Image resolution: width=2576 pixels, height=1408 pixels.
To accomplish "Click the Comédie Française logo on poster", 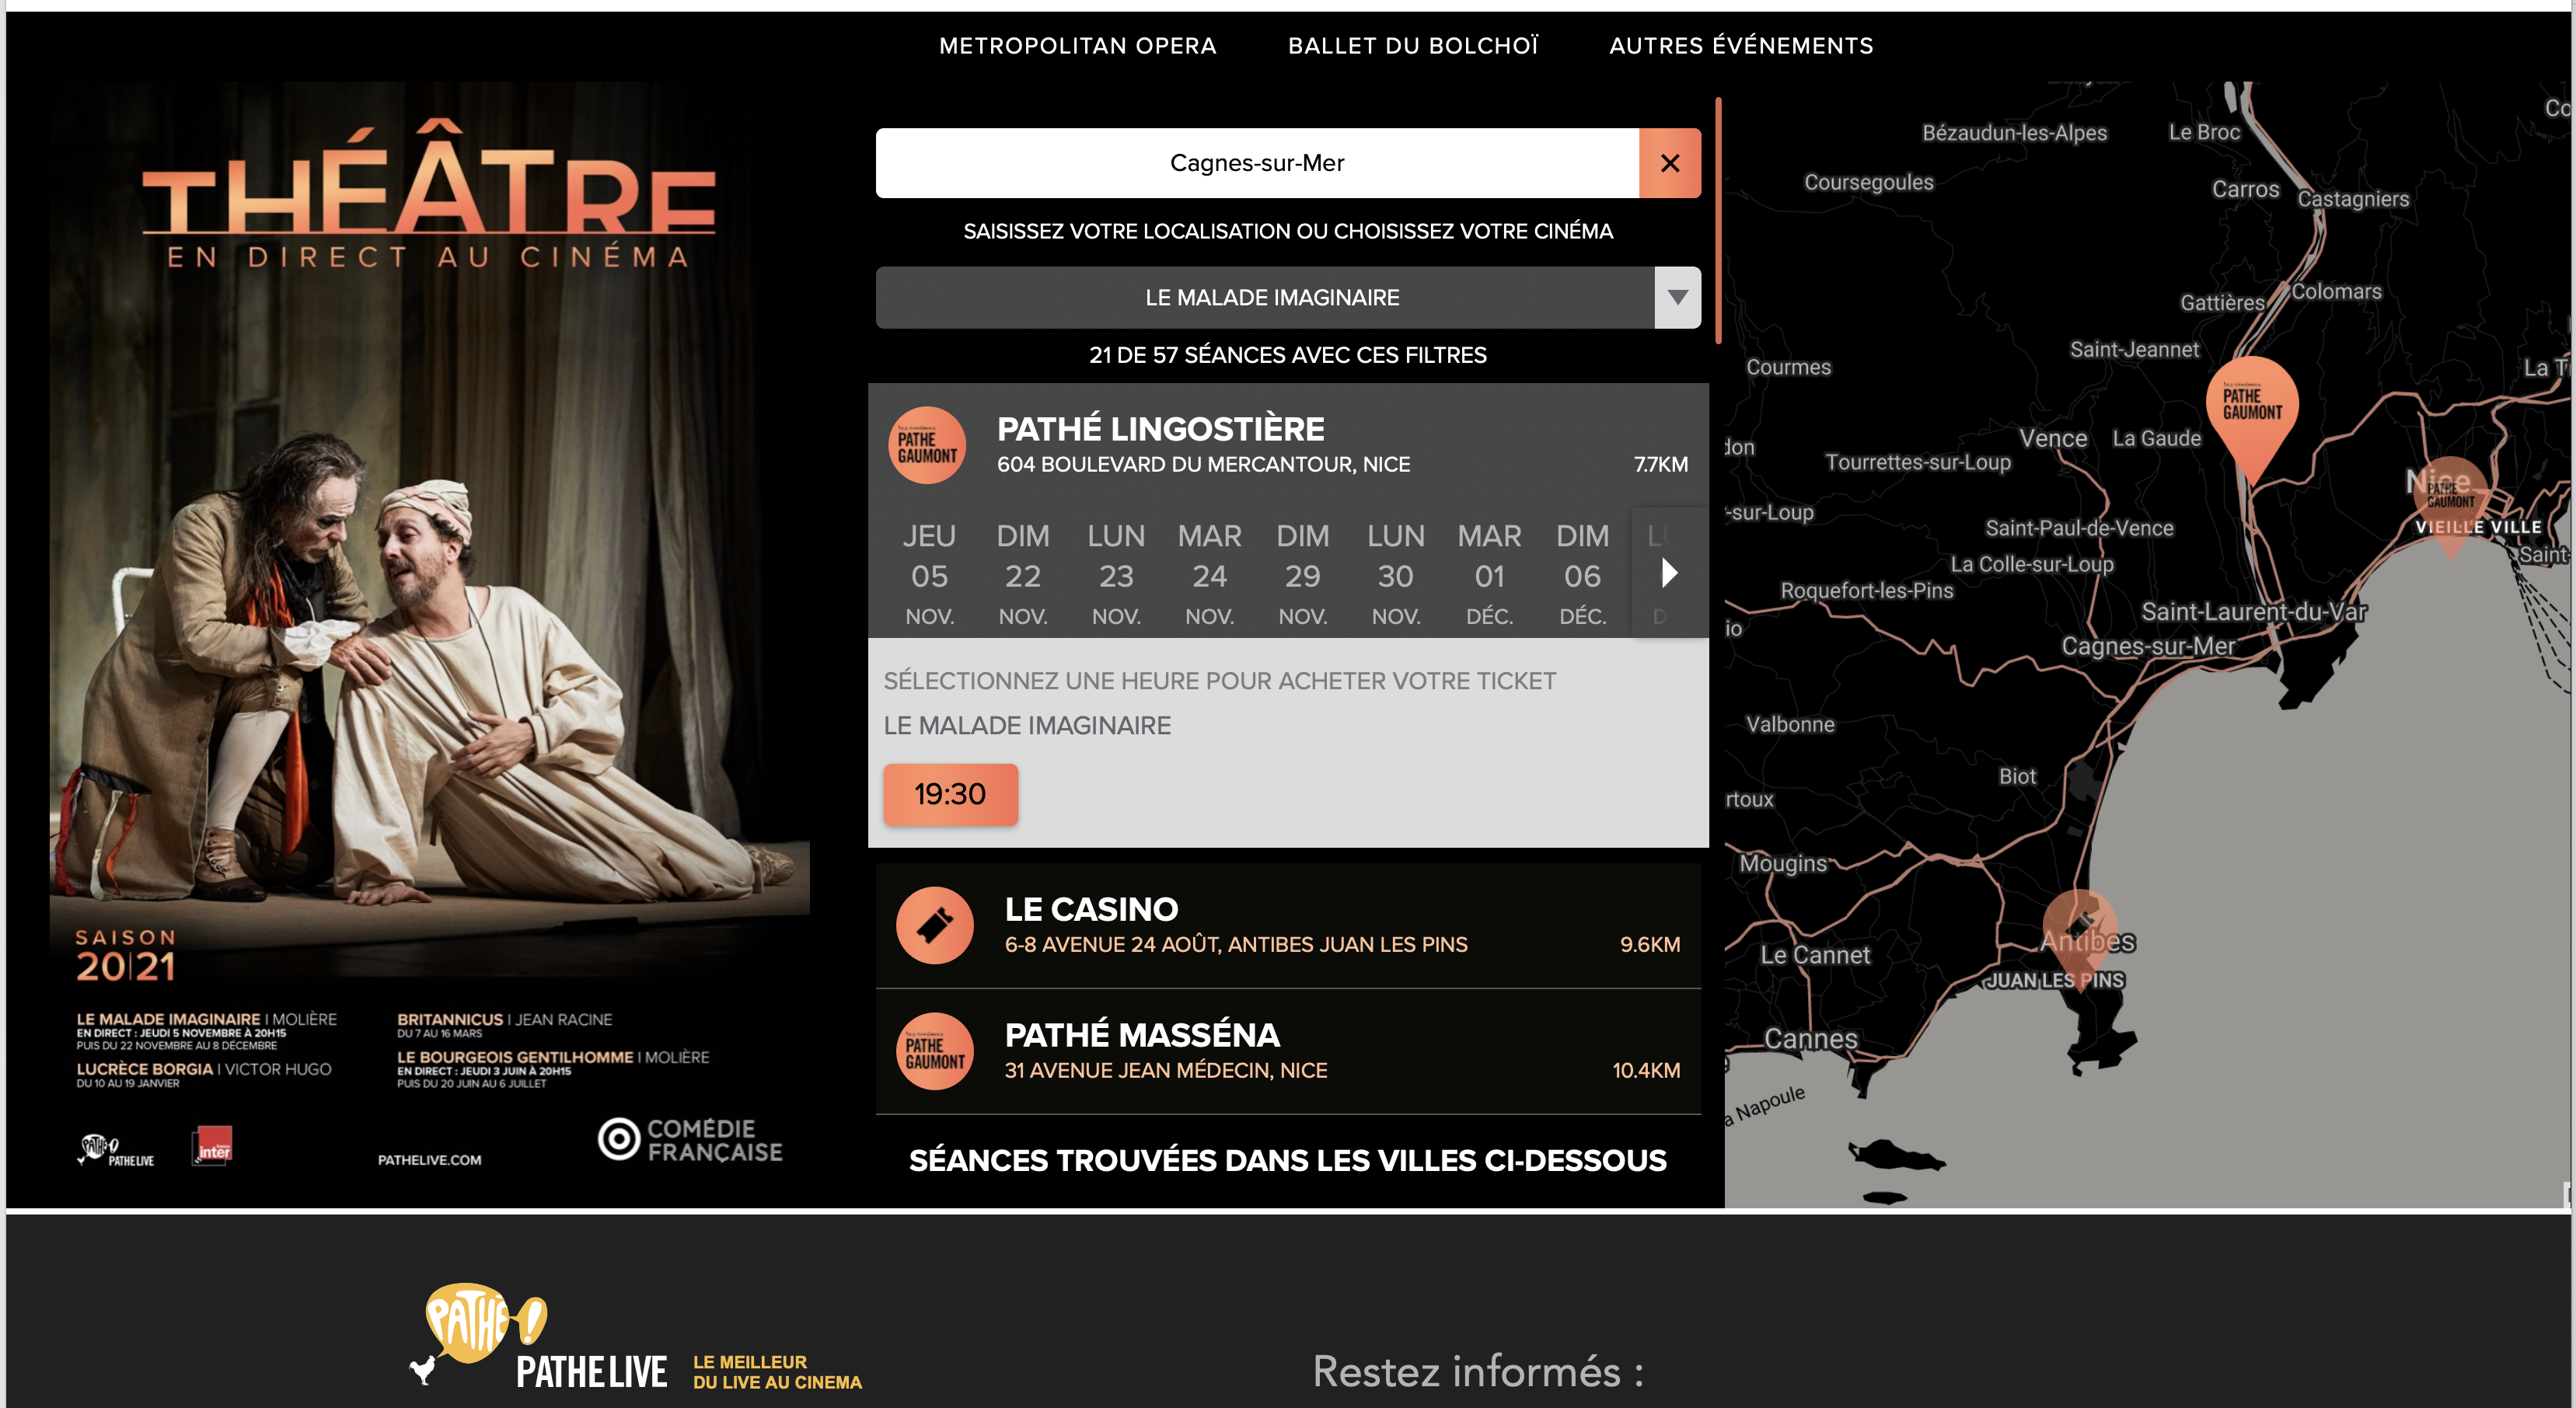I will coord(690,1140).
